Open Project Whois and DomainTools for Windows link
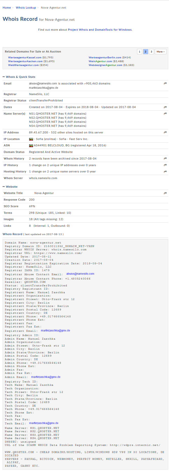The image size is (169, 471). coord(100,30)
